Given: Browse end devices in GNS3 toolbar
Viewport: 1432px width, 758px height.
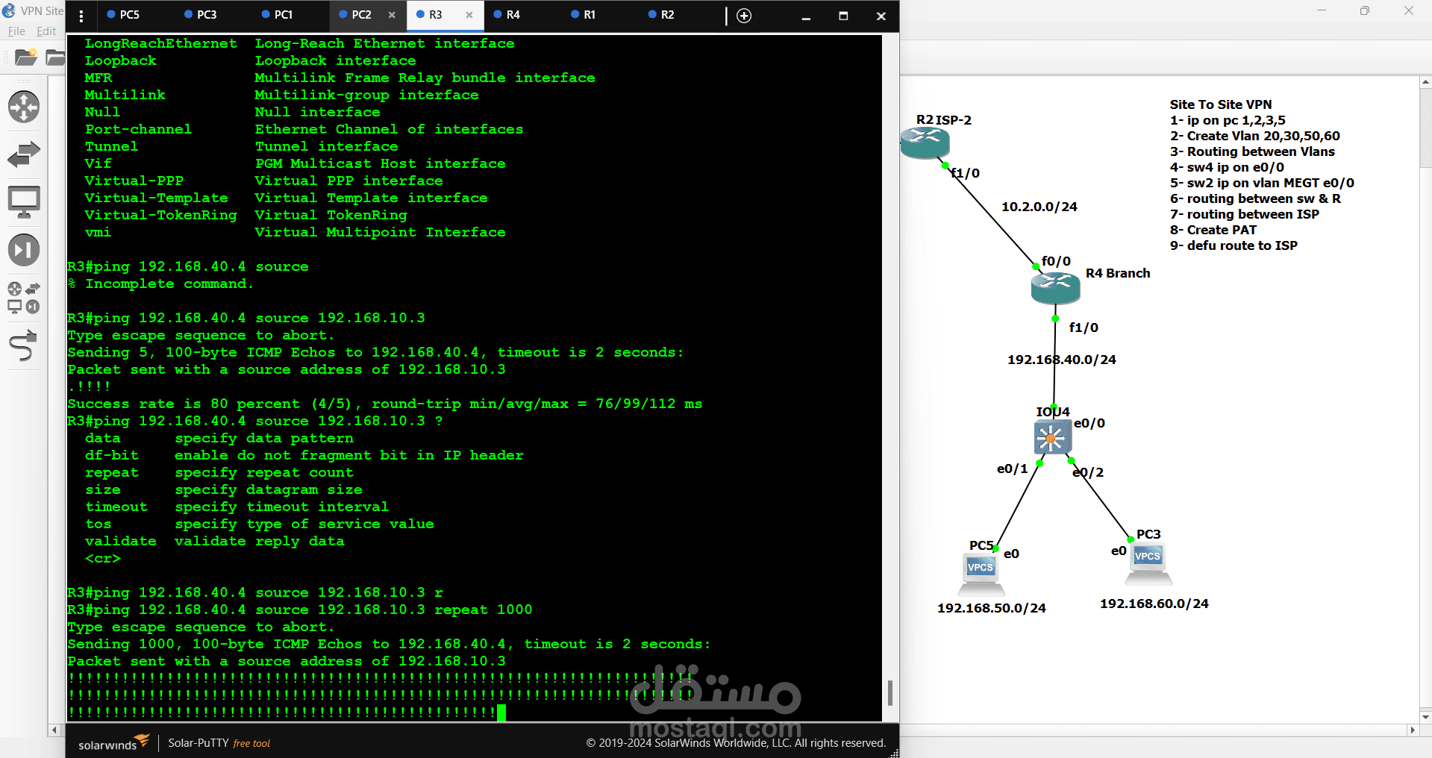Looking at the screenshot, I should click(x=24, y=202).
